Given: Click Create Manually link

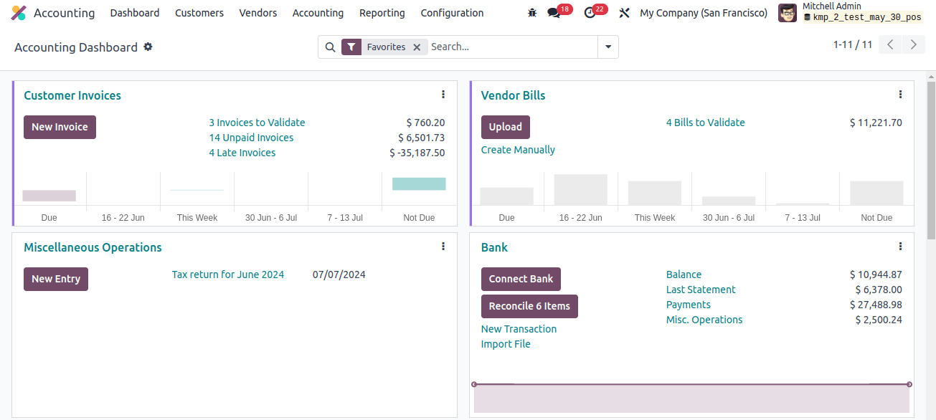Looking at the screenshot, I should click(x=518, y=150).
